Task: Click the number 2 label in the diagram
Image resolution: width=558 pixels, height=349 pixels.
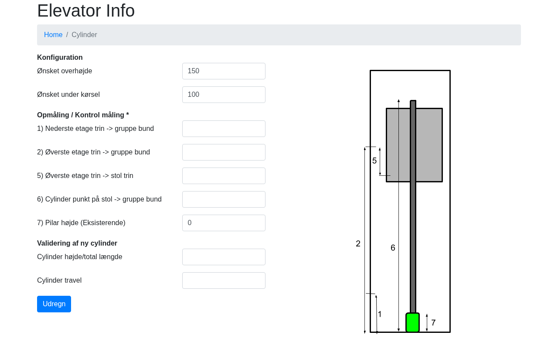Action: (x=358, y=244)
